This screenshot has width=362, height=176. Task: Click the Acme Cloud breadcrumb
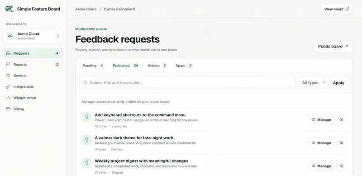(86, 9)
